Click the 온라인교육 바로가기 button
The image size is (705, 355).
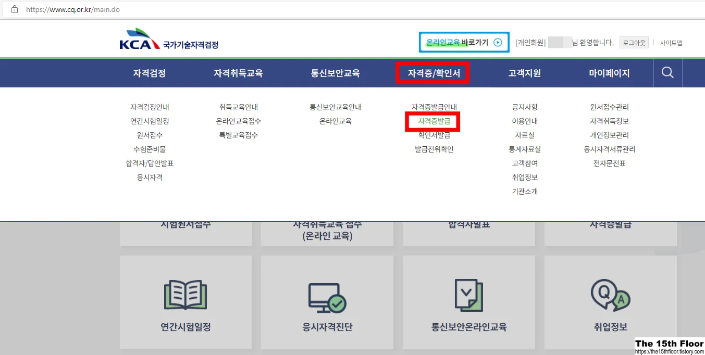[464, 43]
